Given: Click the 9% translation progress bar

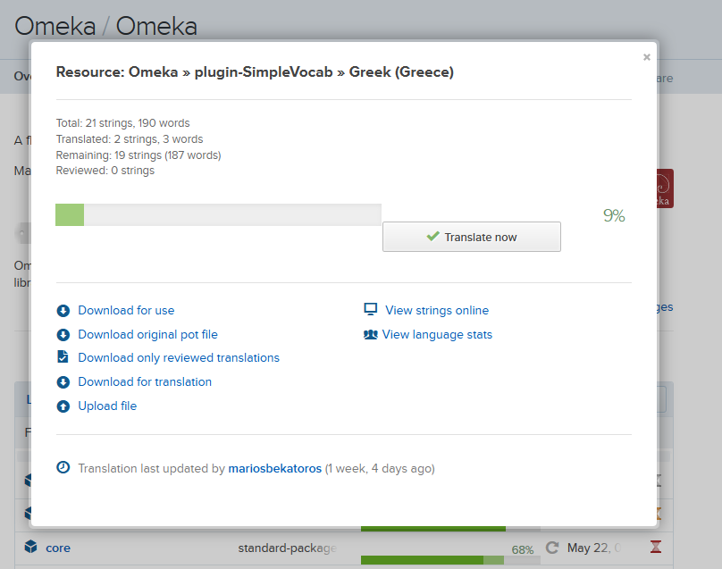Looking at the screenshot, I should [218, 214].
